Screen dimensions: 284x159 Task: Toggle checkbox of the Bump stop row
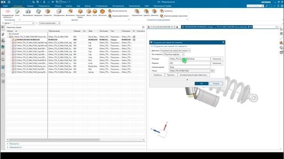click(x=13, y=66)
